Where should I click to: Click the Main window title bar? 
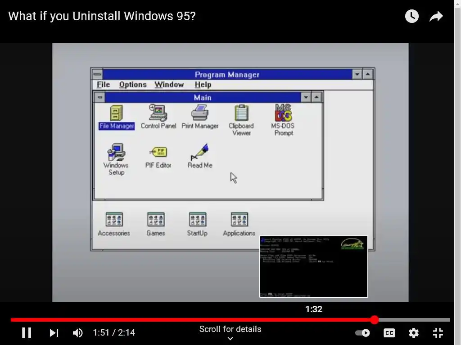pos(203,97)
